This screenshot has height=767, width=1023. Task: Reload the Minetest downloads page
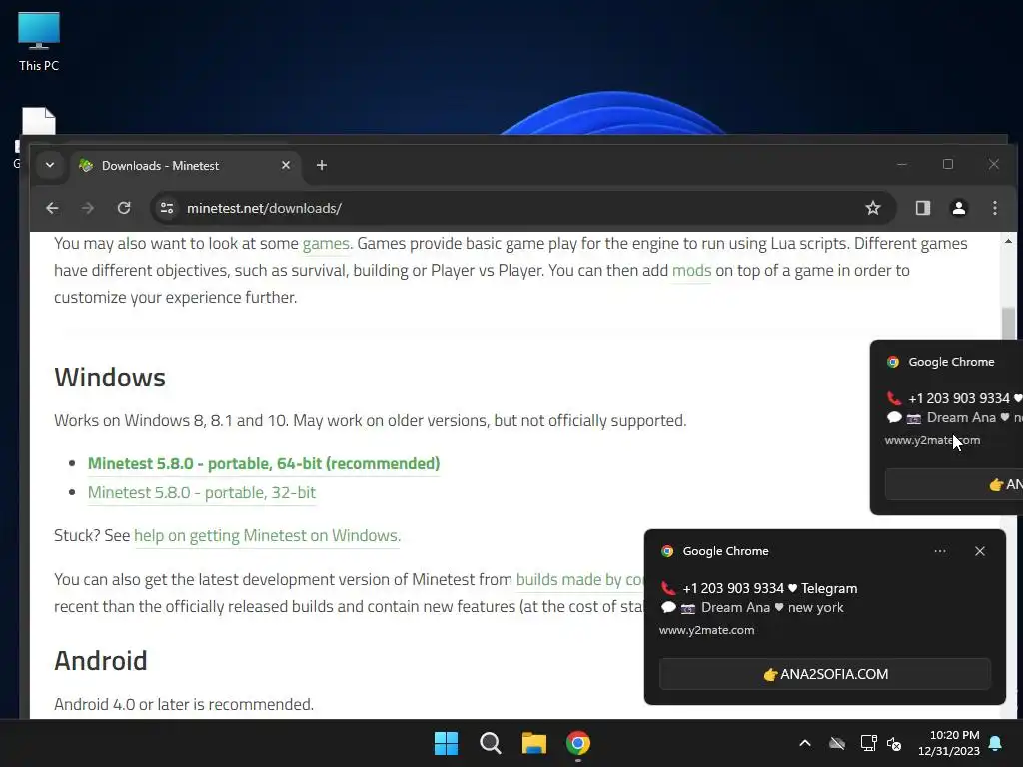123,208
